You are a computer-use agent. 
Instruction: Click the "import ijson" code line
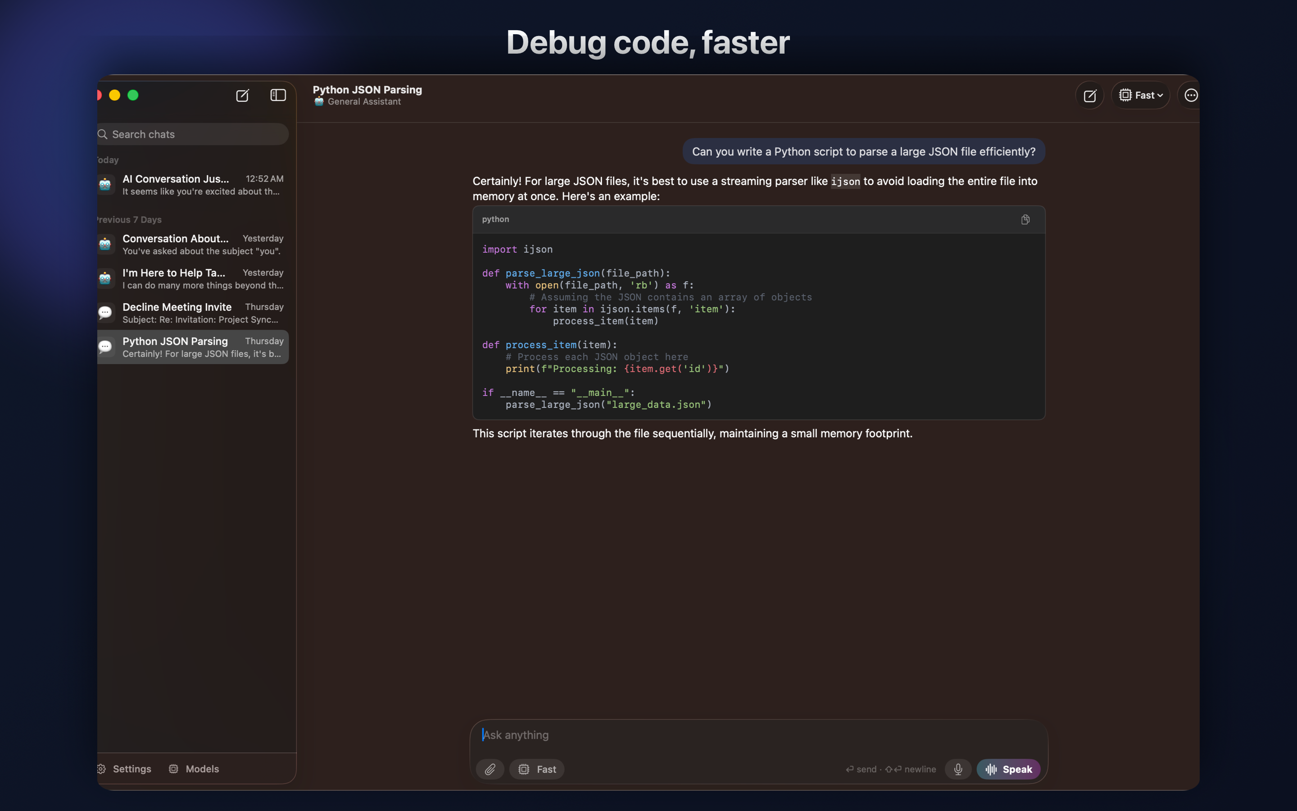coord(517,250)
